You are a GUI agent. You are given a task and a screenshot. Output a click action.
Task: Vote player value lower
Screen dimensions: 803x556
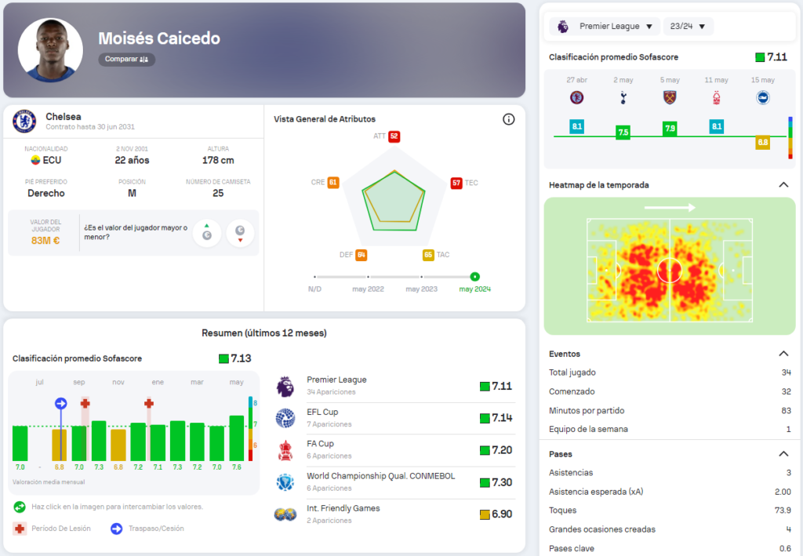(240, 233)
